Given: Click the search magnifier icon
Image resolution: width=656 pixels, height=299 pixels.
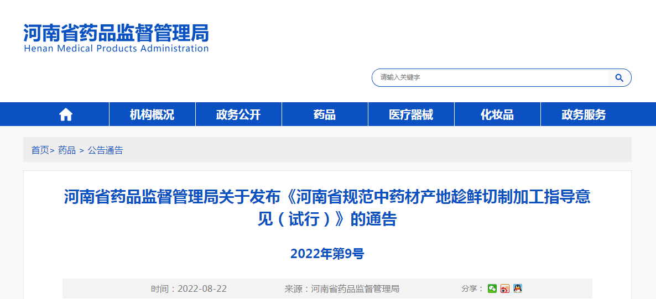Looking at the screenshot, I should (x=619, y=78).
